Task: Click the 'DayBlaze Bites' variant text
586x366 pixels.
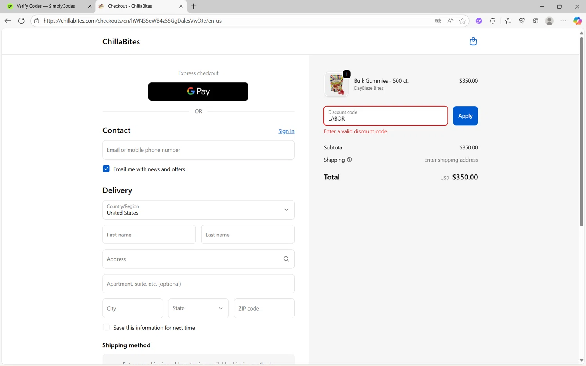Action: click(x=369, y=88)
